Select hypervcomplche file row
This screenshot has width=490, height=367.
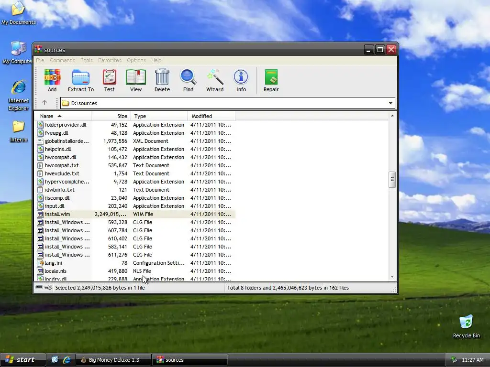(134, 182)
